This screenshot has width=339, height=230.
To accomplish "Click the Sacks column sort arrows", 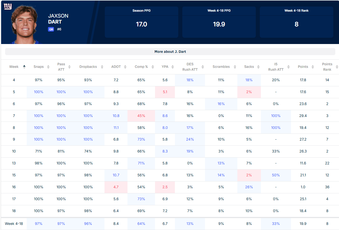I will click(x=258, y=67).
